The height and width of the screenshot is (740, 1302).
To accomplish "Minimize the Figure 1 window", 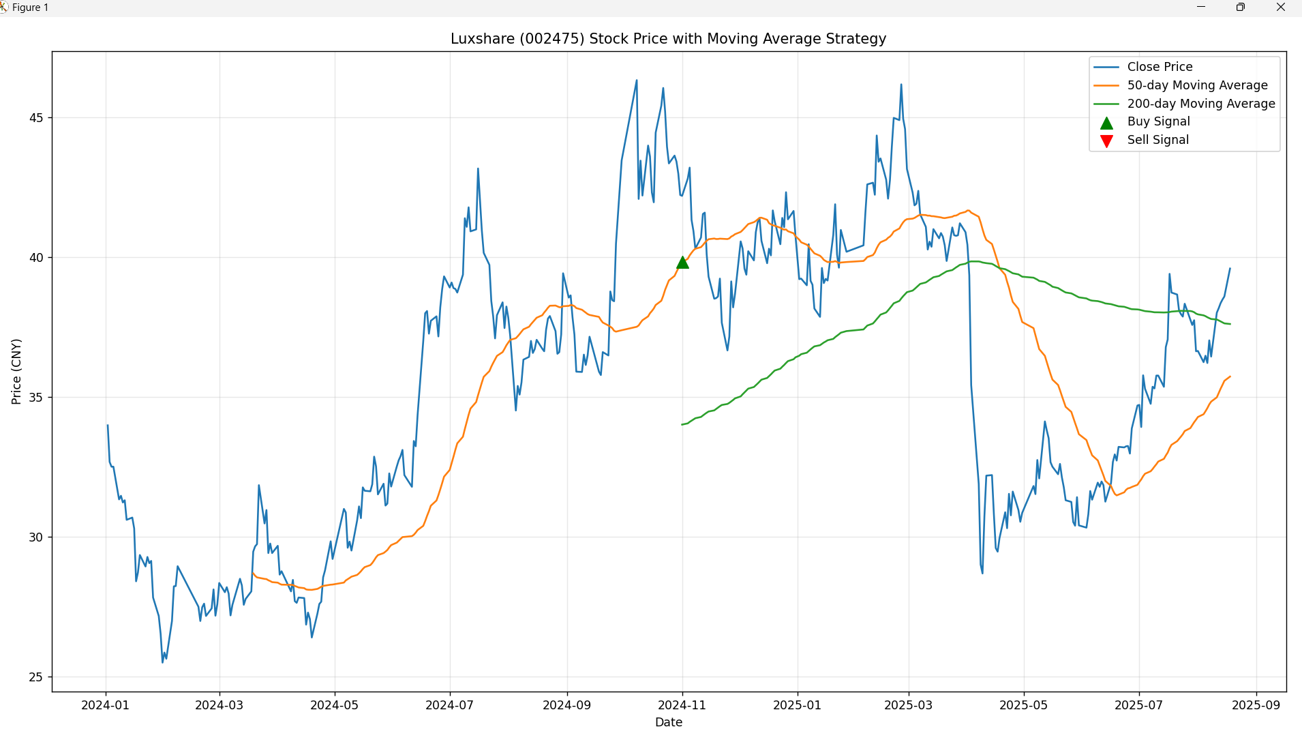I will (1201, 8).
